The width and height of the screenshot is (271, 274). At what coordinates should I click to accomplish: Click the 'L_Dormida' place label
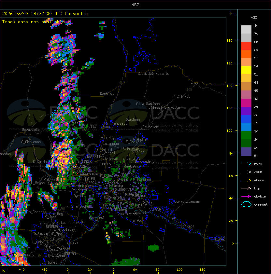[x=185, y=226]
